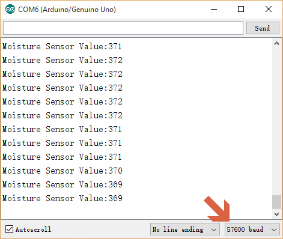Click the chevron arrow of baud dropdown
The image size is (283, 239).
pyautogui.click(x=274, y=230)
